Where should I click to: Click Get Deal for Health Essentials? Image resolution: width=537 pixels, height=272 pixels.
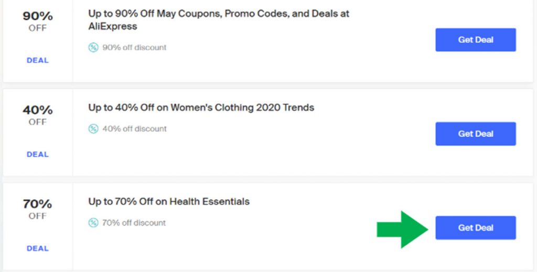pyautogui.click(x=475, y=227)
